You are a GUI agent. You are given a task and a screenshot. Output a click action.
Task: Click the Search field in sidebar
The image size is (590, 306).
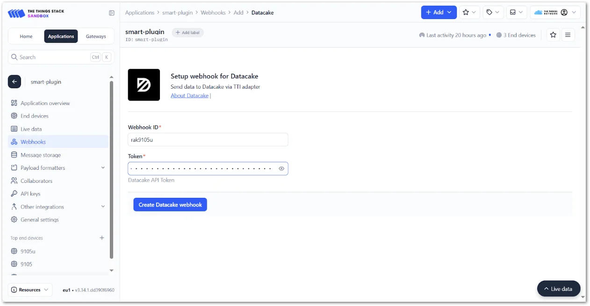[61, 57]
